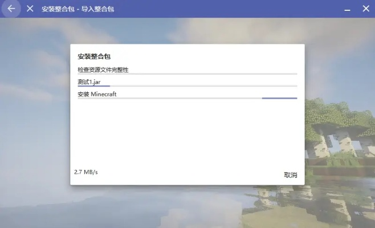Click the empty white area inside the dialog
Image resolution: width=375 pixels, height=228 pixels.
pyautogui.click(x=187, y=137)
